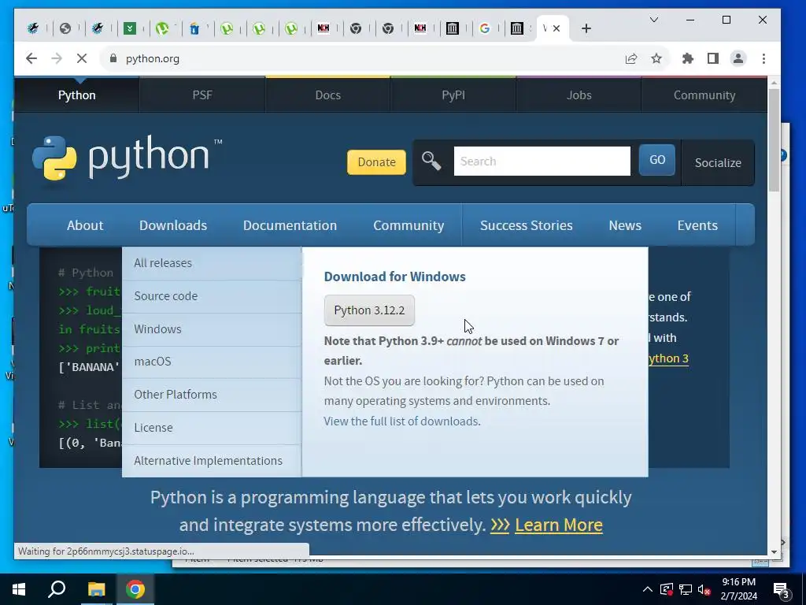
Task: Follow the Learn More link
Action: tap(559, 525)
